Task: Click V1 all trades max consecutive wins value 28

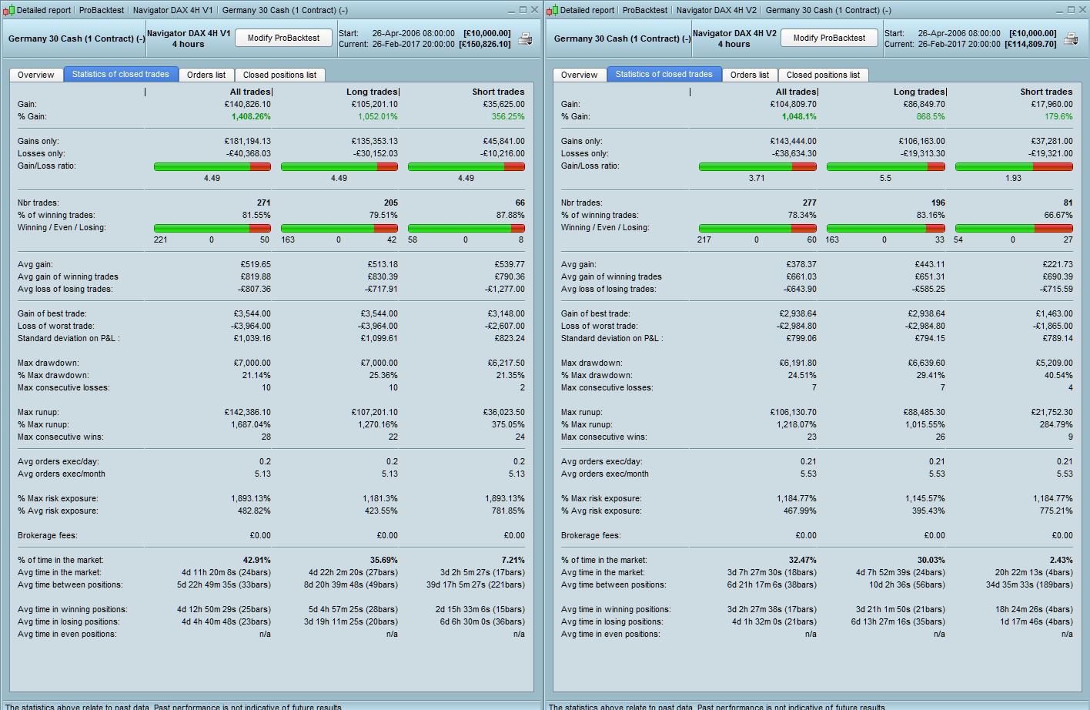Action: click(x=266, y=437)
